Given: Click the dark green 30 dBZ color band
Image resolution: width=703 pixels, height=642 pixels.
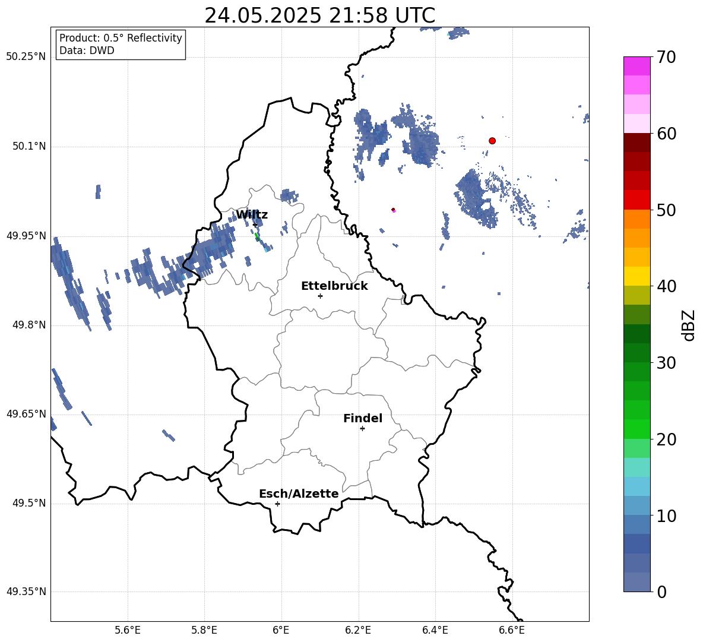Looking at the screenshot, I should [636, 352].
